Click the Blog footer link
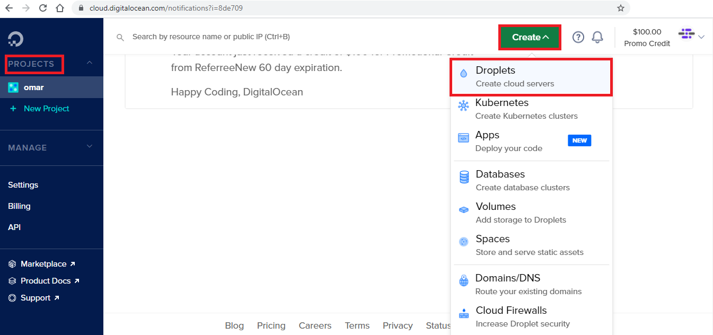The width and height of the screenshot is (713, 335). point(234,325)
